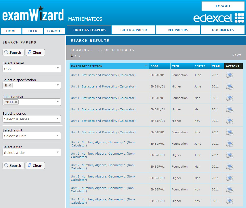Remove the 2011 year filter tag
This screenshot has width=246, height=208.
(x=16, y=102)
